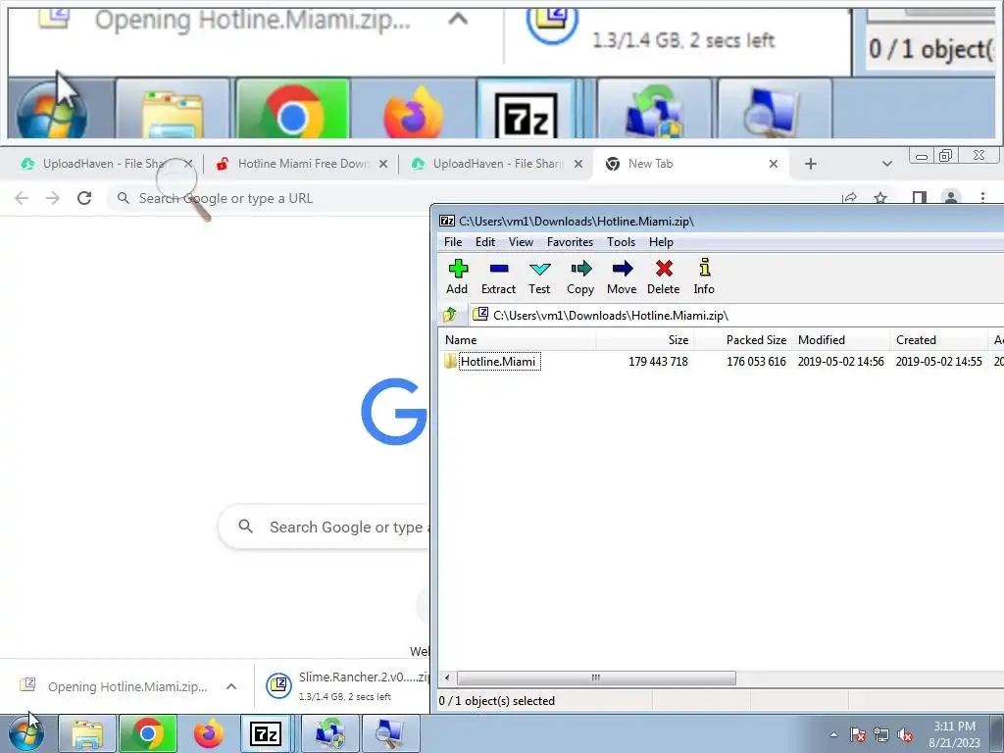Click the red Delete icon

664,276
